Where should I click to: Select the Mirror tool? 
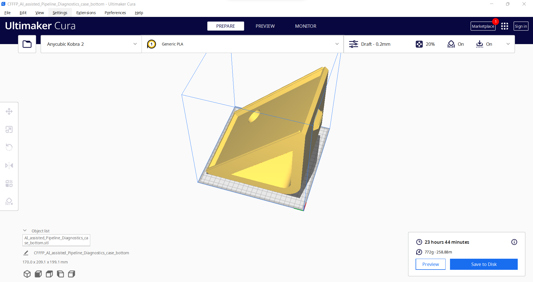[9, 166]
